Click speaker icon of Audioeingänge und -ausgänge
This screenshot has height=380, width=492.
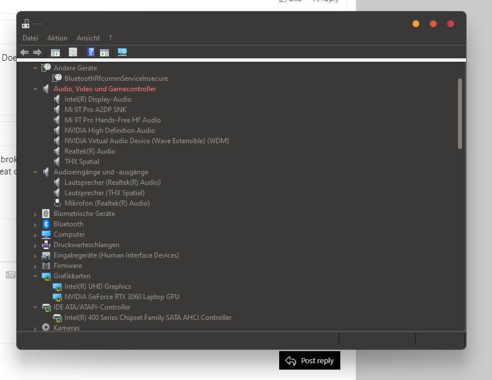(46, 172)
